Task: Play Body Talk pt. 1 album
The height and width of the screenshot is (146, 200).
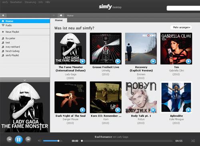Action: 153,110
